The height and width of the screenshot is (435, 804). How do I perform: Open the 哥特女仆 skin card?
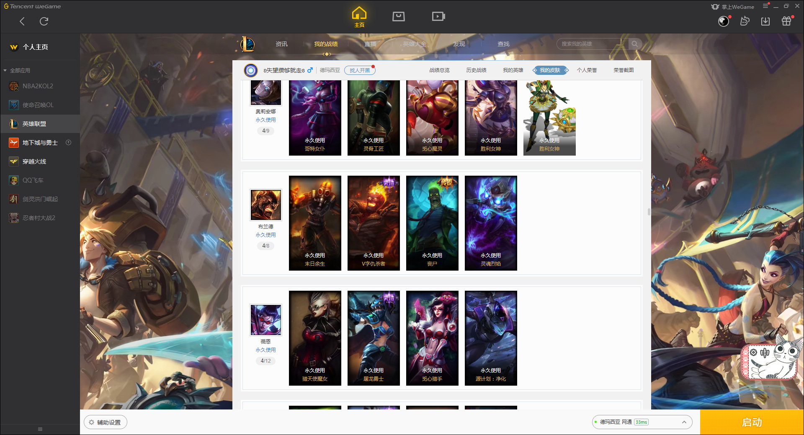pyautogui.click(x=315, y=118)
